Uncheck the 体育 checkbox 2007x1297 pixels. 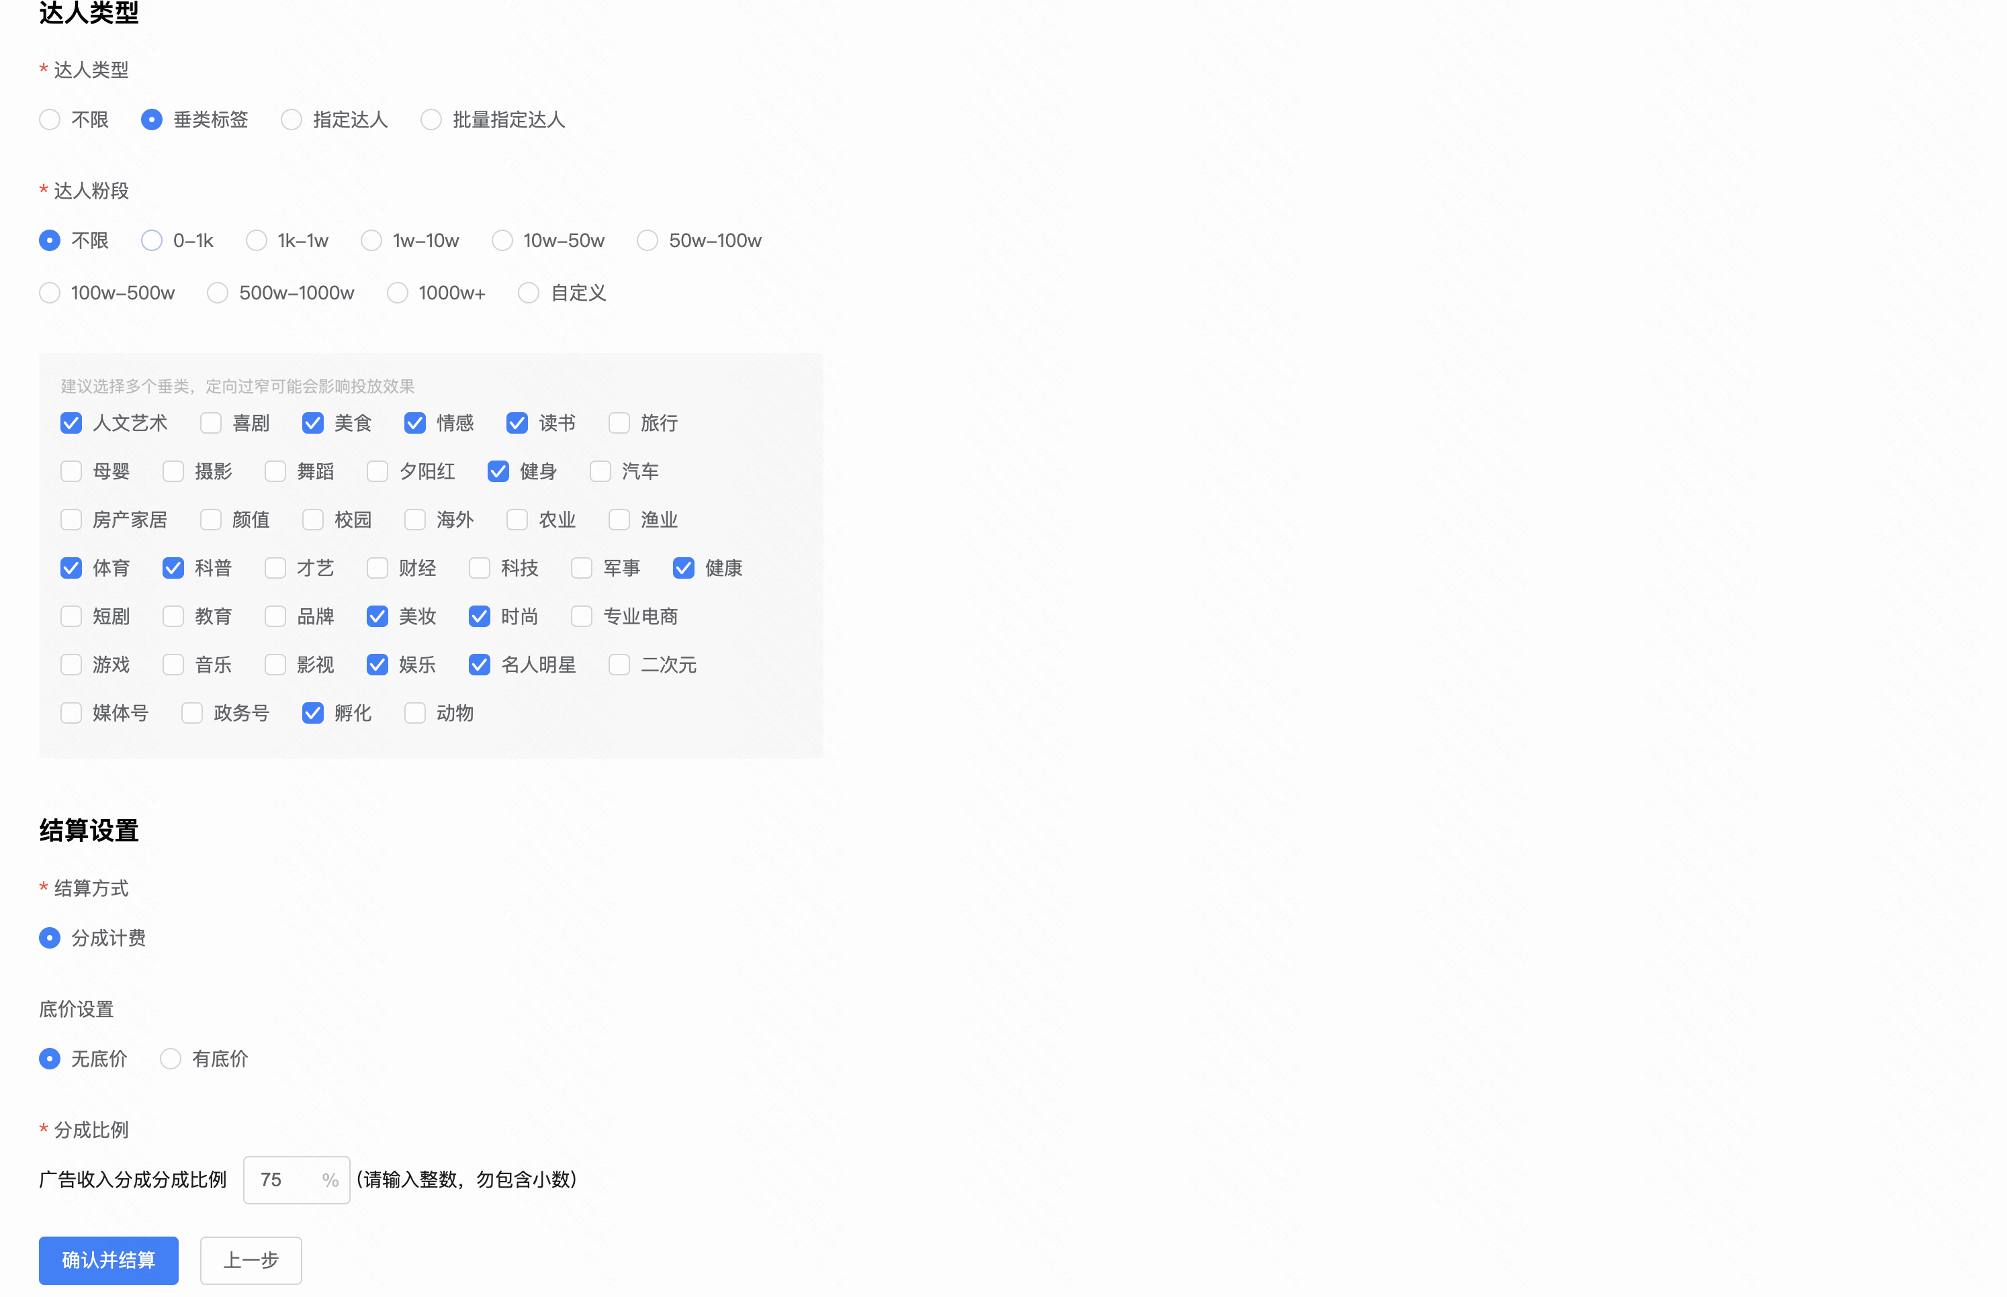coord(72,569)
